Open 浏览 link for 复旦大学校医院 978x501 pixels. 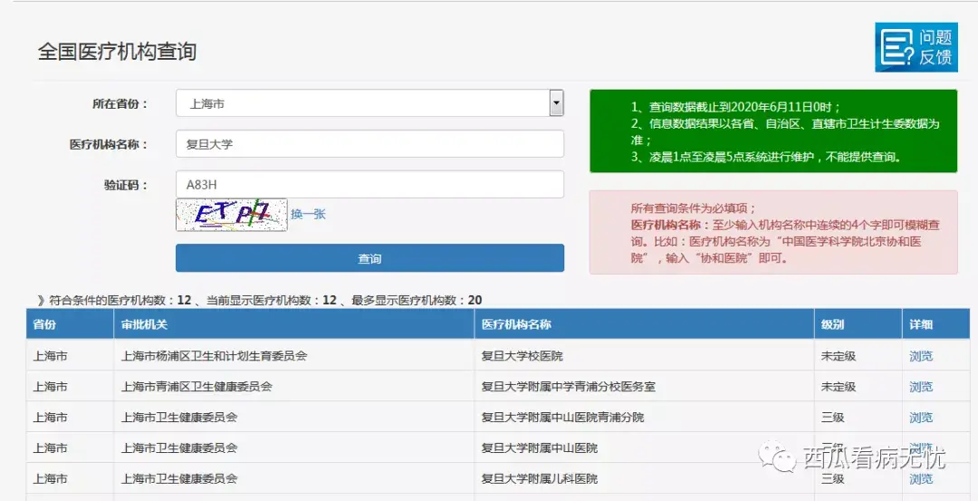(x=921, y=356)
